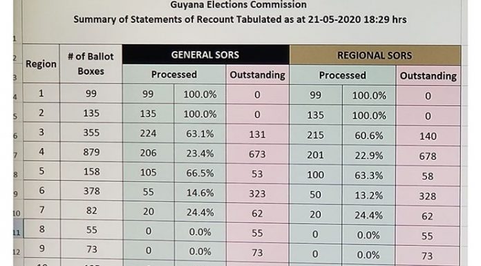
Task: Select the General Outstanding sub-header cell
Action: click(x=258, y=75)
